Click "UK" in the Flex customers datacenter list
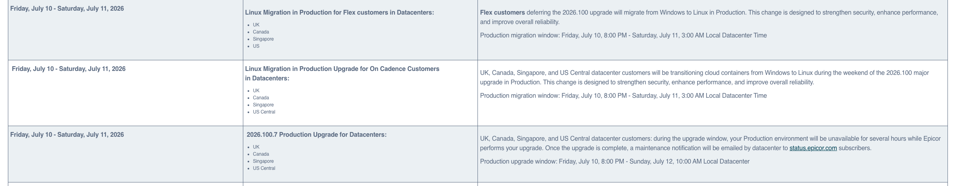The width and height of the screenshot is (955, 186). pos(256,25)
